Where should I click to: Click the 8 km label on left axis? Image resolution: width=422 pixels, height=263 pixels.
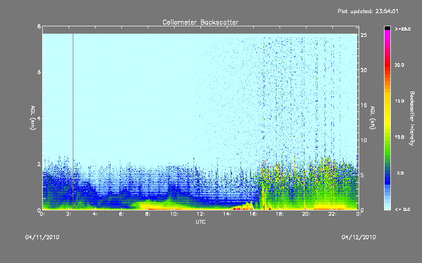pos(39,26)
